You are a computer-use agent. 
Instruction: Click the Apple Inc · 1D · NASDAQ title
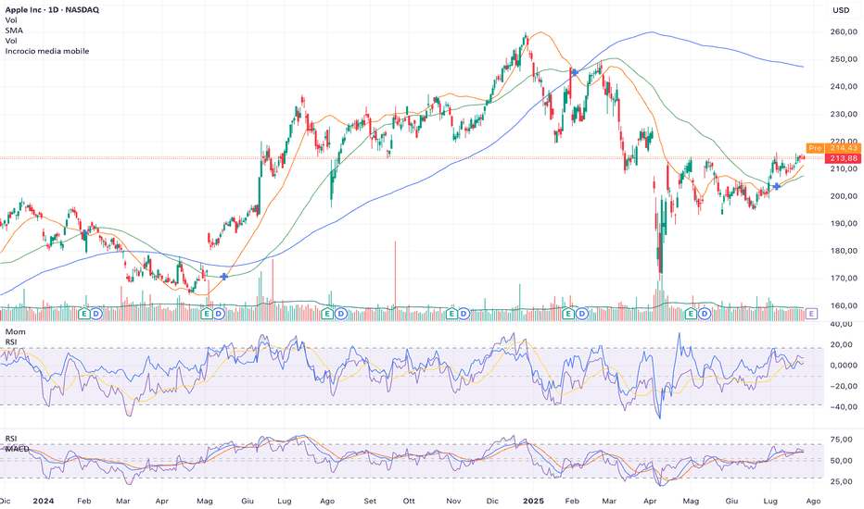pos(52,10)
